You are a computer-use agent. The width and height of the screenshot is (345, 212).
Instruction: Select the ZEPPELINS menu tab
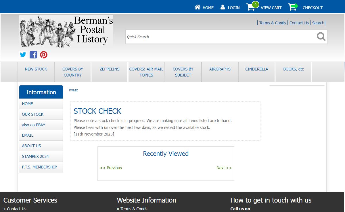[x=110, y=72]
